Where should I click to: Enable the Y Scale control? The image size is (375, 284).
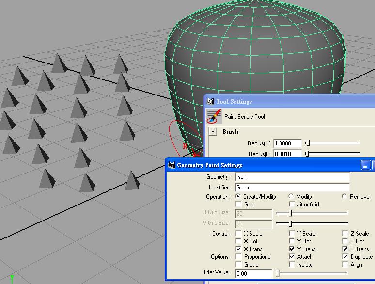coord(292,233)
